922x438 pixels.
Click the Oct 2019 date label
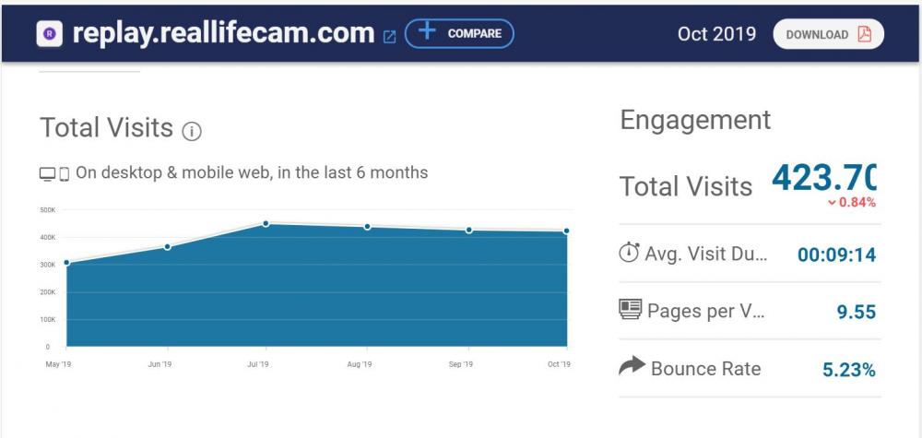coord(716,34)
